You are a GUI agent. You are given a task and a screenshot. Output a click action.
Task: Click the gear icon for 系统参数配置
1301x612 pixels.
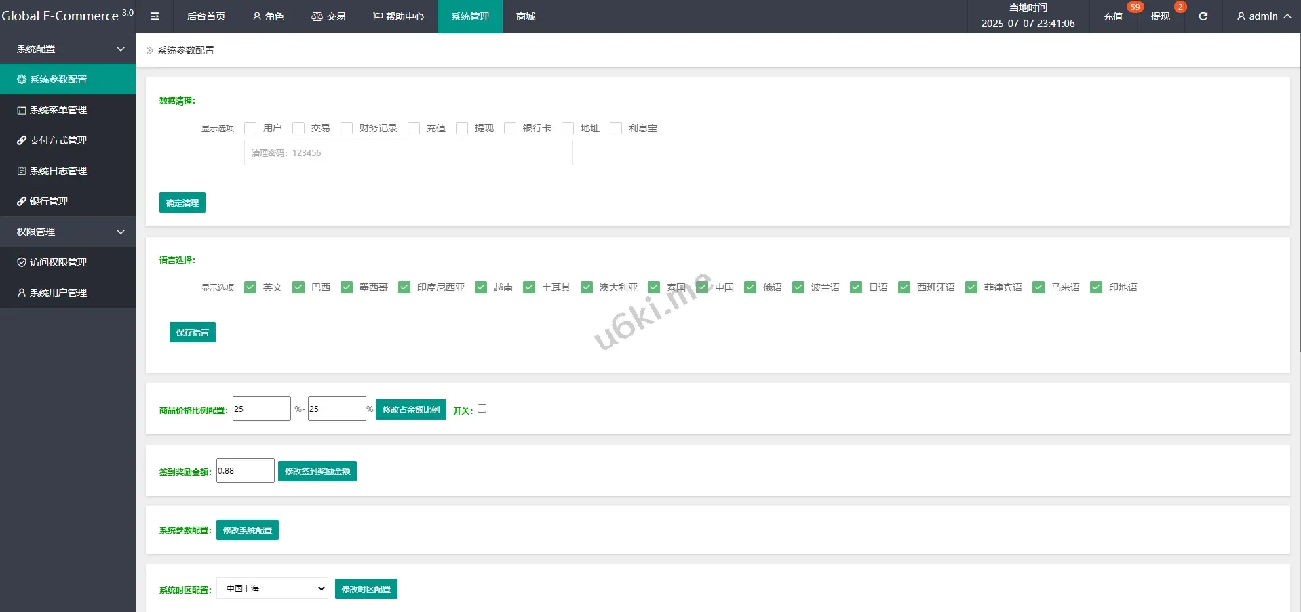point(22,79)
